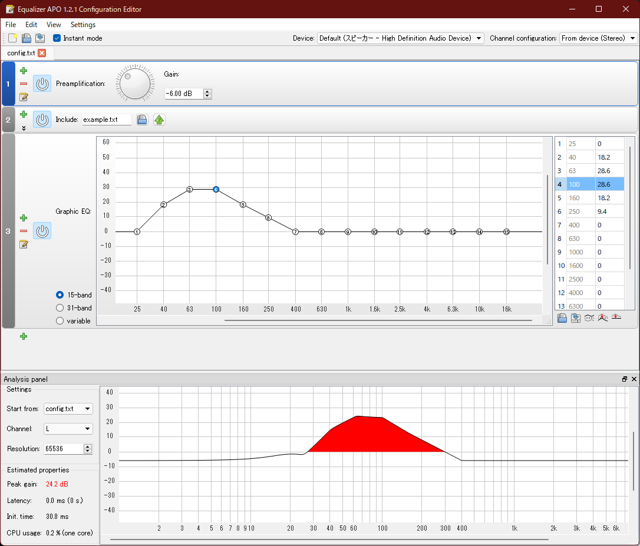640x546 pixels.
Task: Click the Reset response icon below the band table
Action: click(x=616, y=318)
